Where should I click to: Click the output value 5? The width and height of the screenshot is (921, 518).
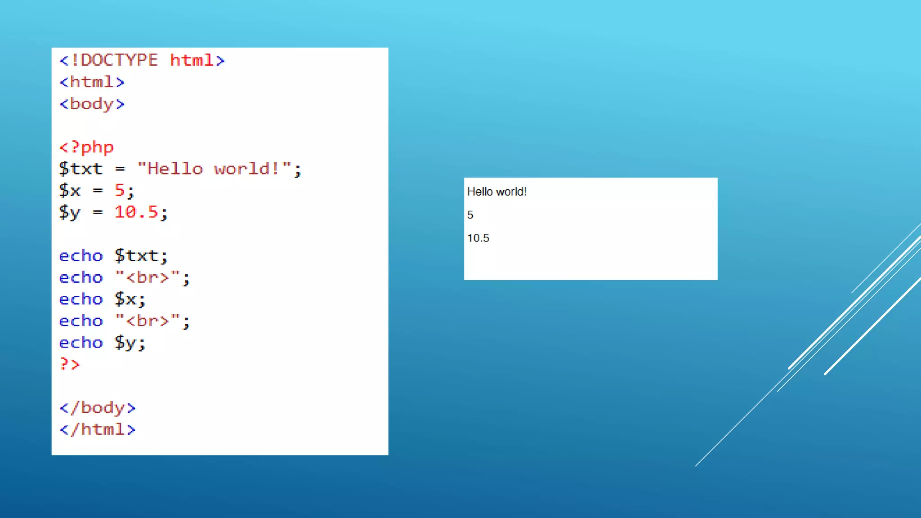point(470,215)
